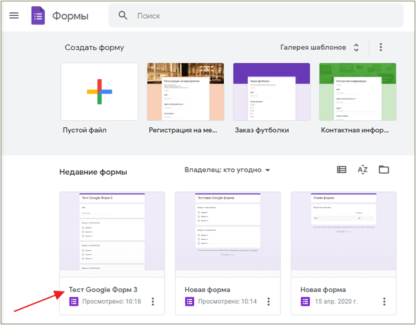This screenshot has height=325, width=416.
Task: Click the Формы app title
Action: 70,16
